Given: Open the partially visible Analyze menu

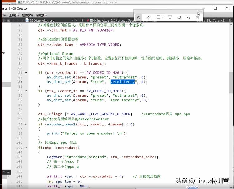Looking at the screenshot, I should (4, 15).
